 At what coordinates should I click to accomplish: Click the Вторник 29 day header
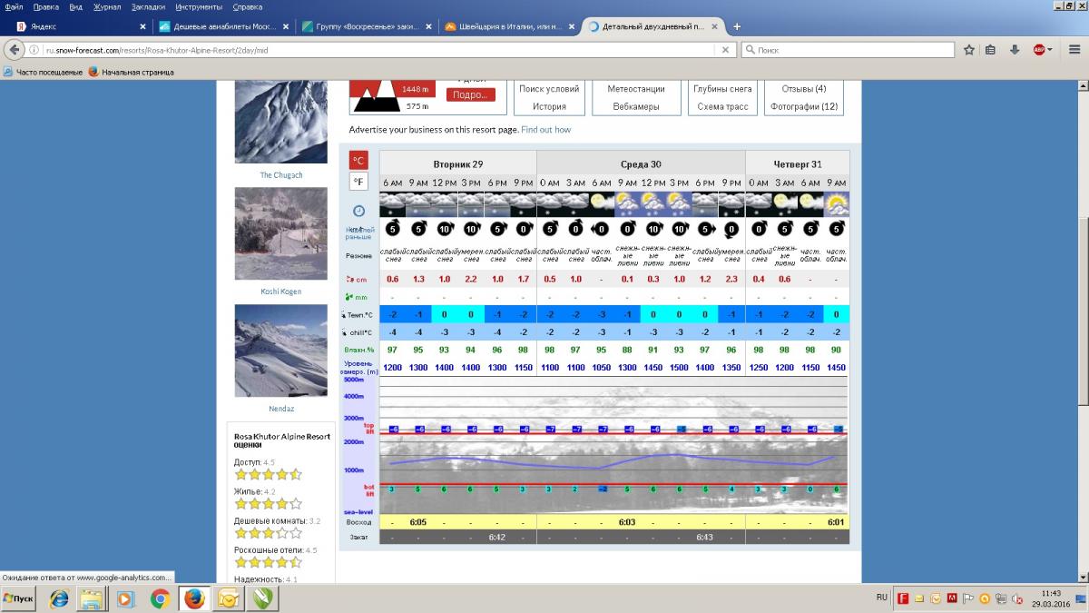[457, 164]
